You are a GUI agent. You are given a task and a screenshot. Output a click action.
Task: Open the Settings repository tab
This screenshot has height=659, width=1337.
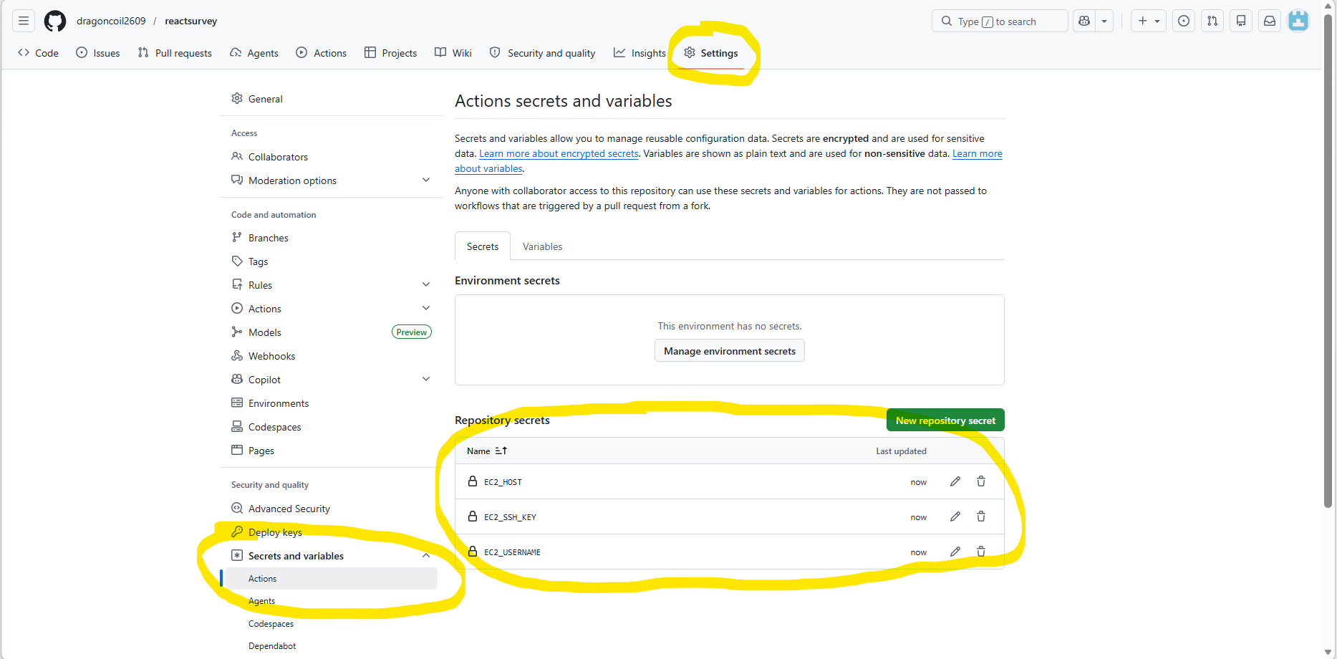point(711,53)
